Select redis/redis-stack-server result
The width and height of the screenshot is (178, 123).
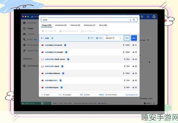click(89, 59)
